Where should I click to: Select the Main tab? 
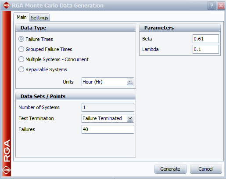(x=22, y=17)
